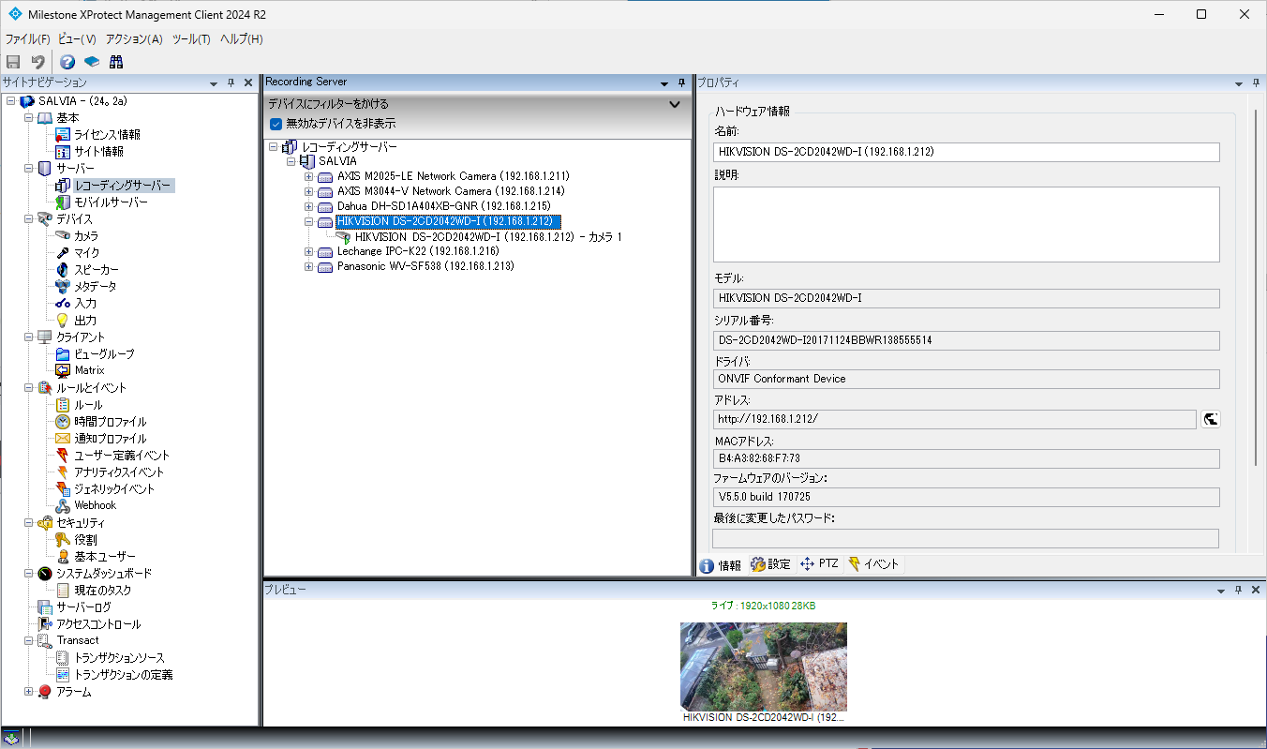
Task: Click properties panel vertical scrollbar
Action: [1256, 289]
